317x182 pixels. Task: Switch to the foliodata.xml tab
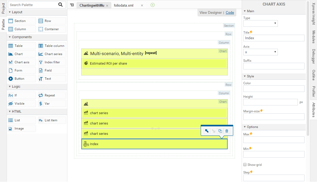tap(123, 5)
